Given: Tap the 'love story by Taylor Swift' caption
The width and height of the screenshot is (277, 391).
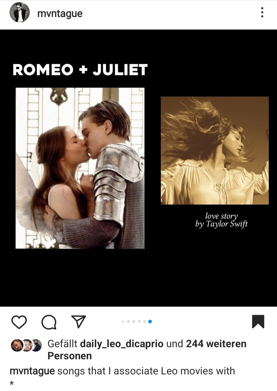Looking at the screenshot, I should 221,220.
